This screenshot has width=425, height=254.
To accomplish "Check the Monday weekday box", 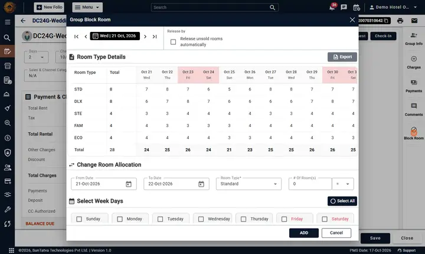I will [x=119, y=219].
